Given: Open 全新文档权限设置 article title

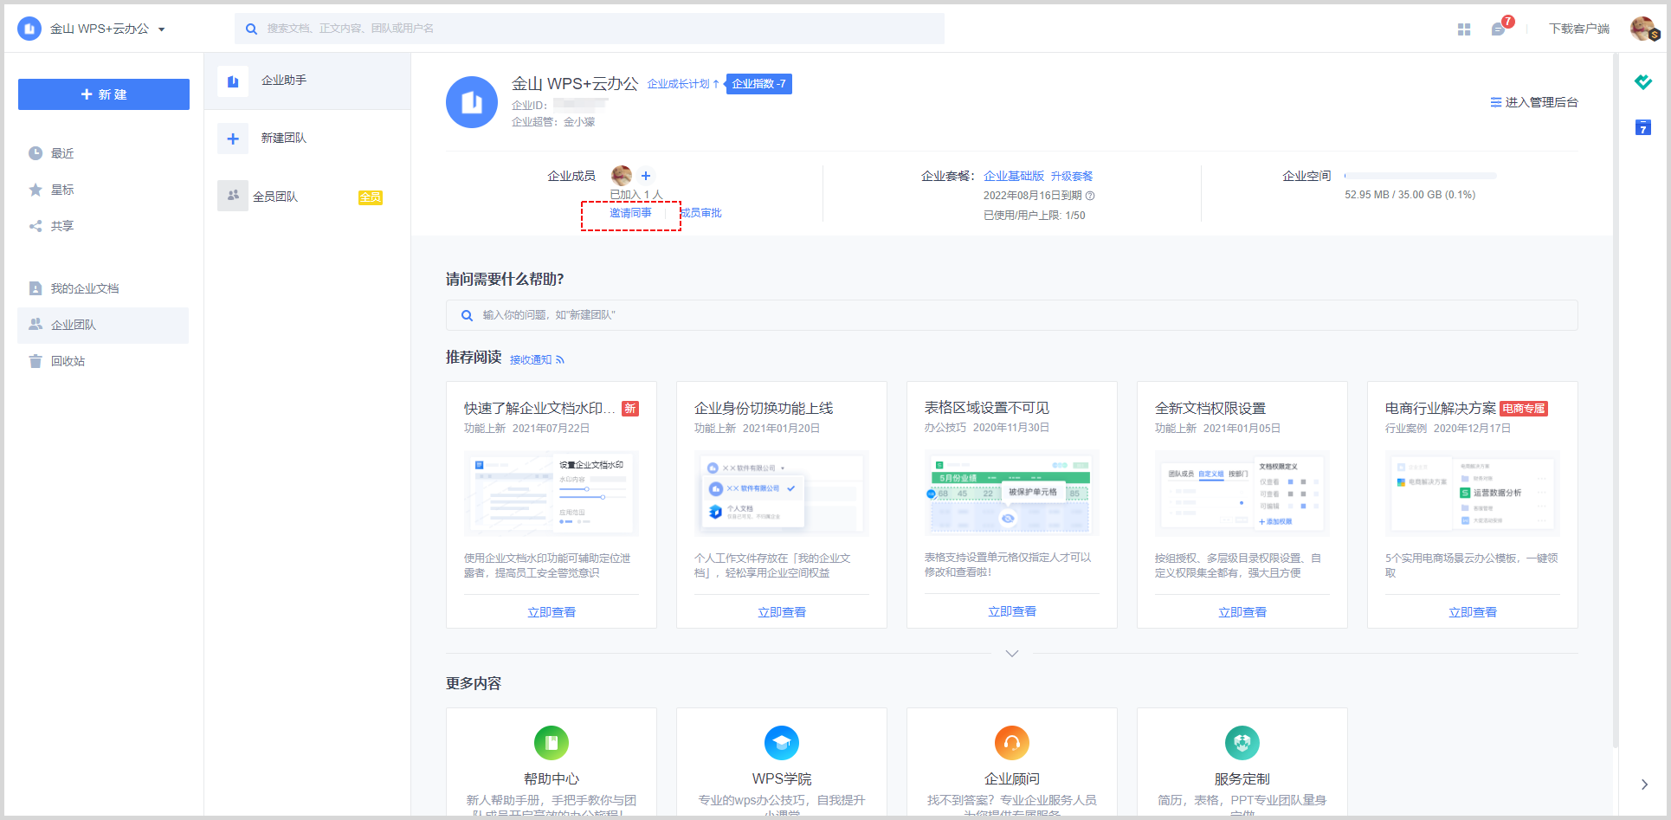Looking at the screenshot, I should pos(1210,408).
